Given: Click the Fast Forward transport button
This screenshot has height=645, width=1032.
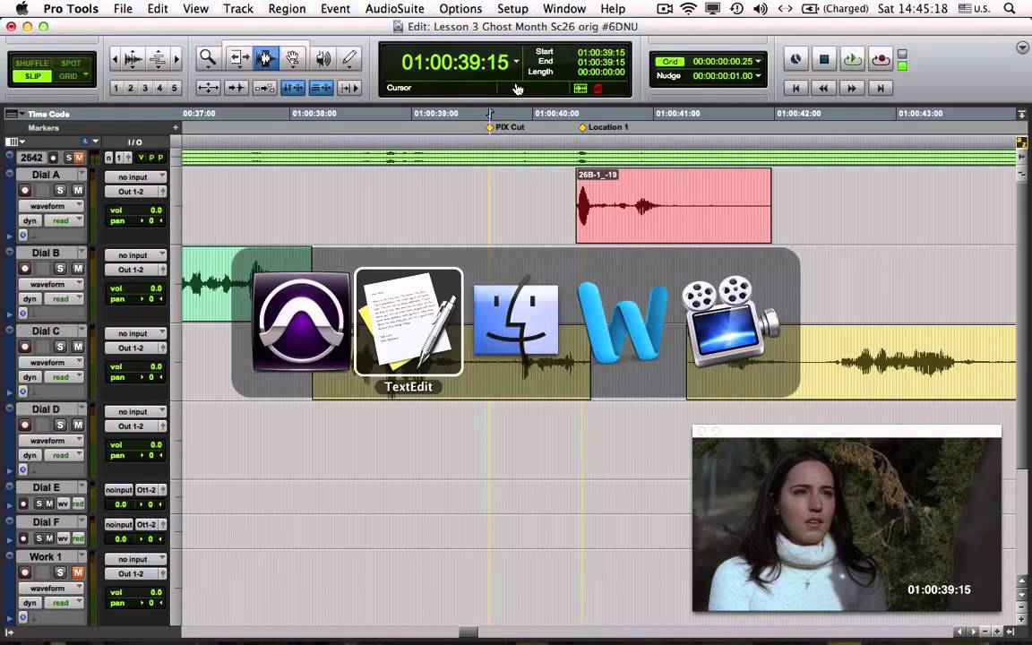Looking at the screenshot, I should click(852, 88).
